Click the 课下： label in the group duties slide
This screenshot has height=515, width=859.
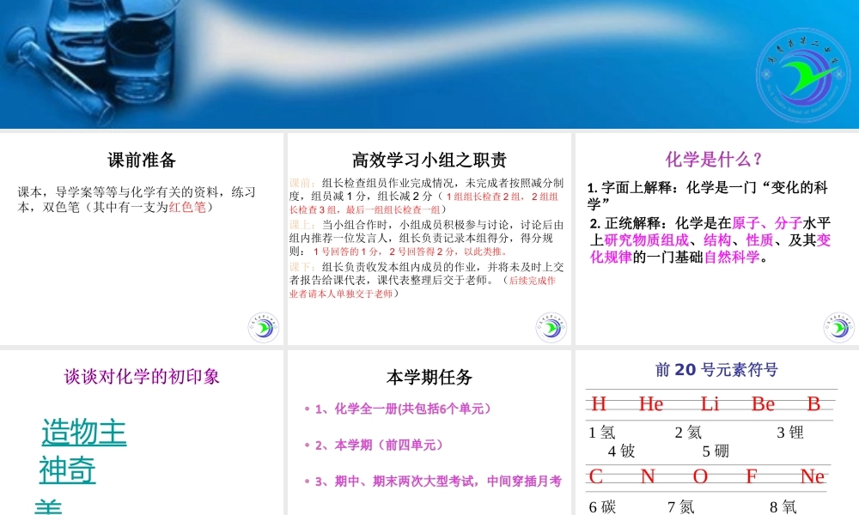[x=302, y=267]
